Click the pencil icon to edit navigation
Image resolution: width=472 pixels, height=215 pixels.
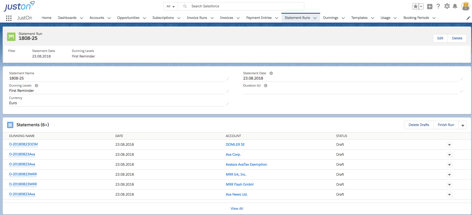click(468, 18)
